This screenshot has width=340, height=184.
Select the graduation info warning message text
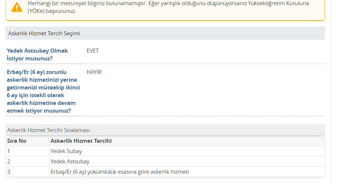pyautogui.click(x=168, y=7)
